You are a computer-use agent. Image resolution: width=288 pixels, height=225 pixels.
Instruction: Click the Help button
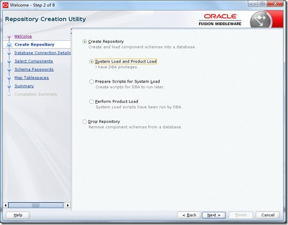tap(18, 215)
